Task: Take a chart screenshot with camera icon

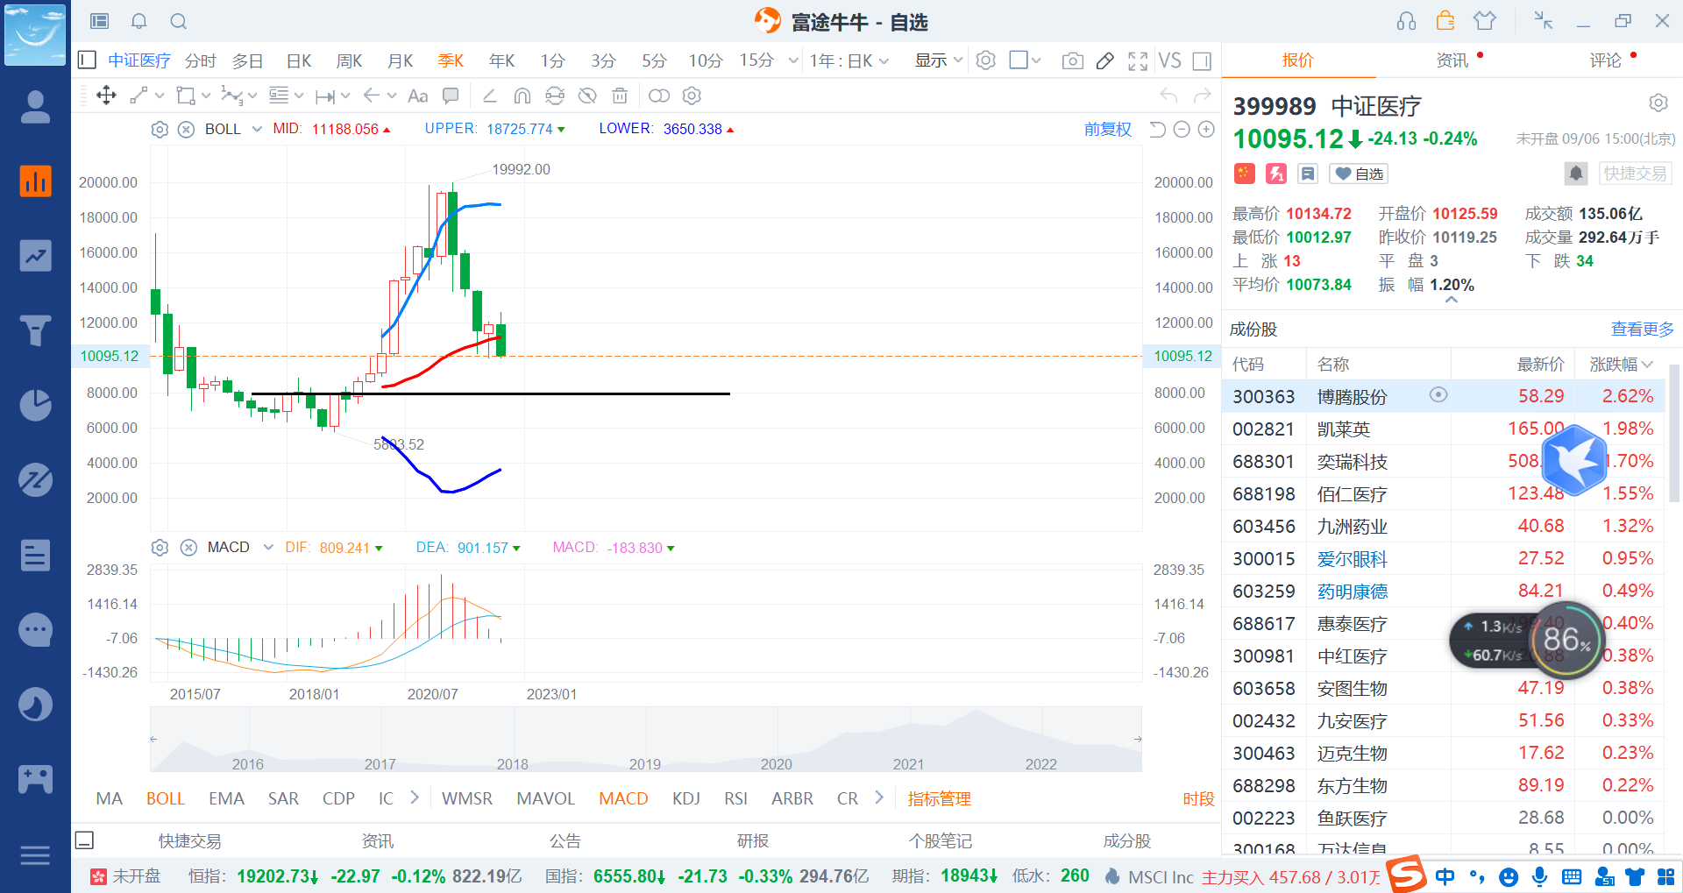Action: coord(1072,60)
